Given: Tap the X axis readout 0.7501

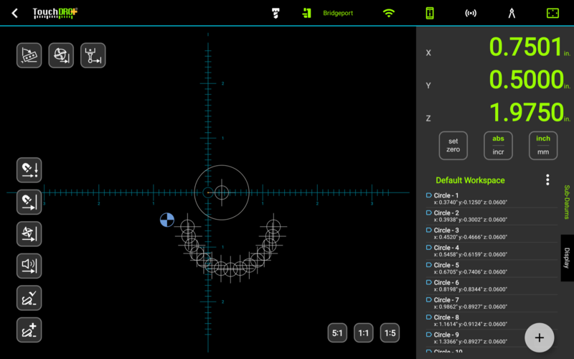Looking at the screenshot, I should coord(526,47).
